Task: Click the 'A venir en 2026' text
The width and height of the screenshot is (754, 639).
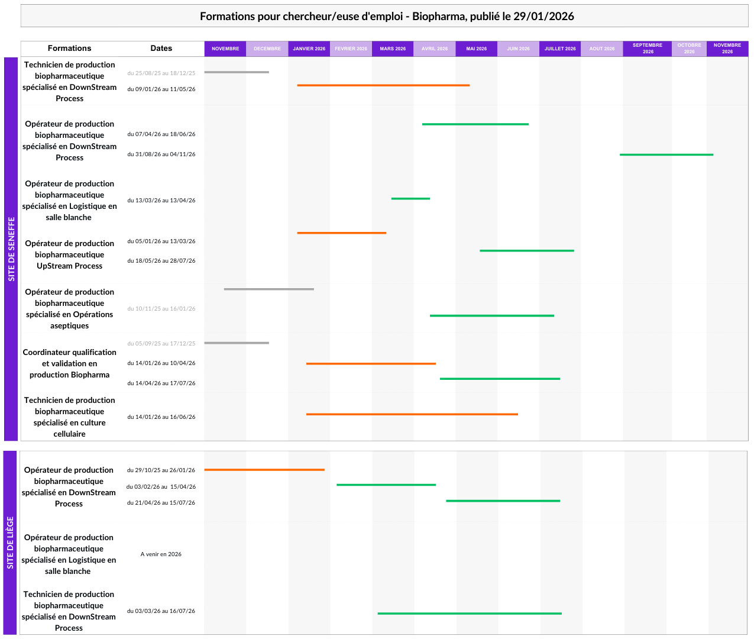Action: (161, 554)
